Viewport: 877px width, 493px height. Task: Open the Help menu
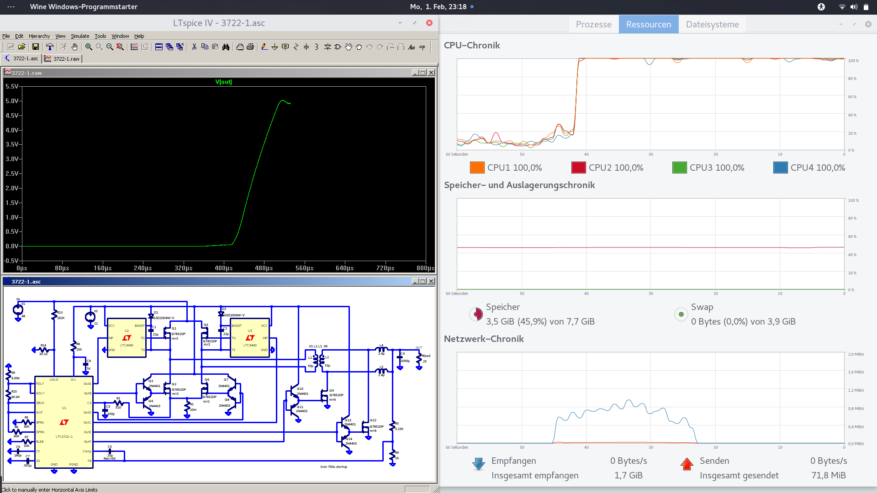pos(139,36)
